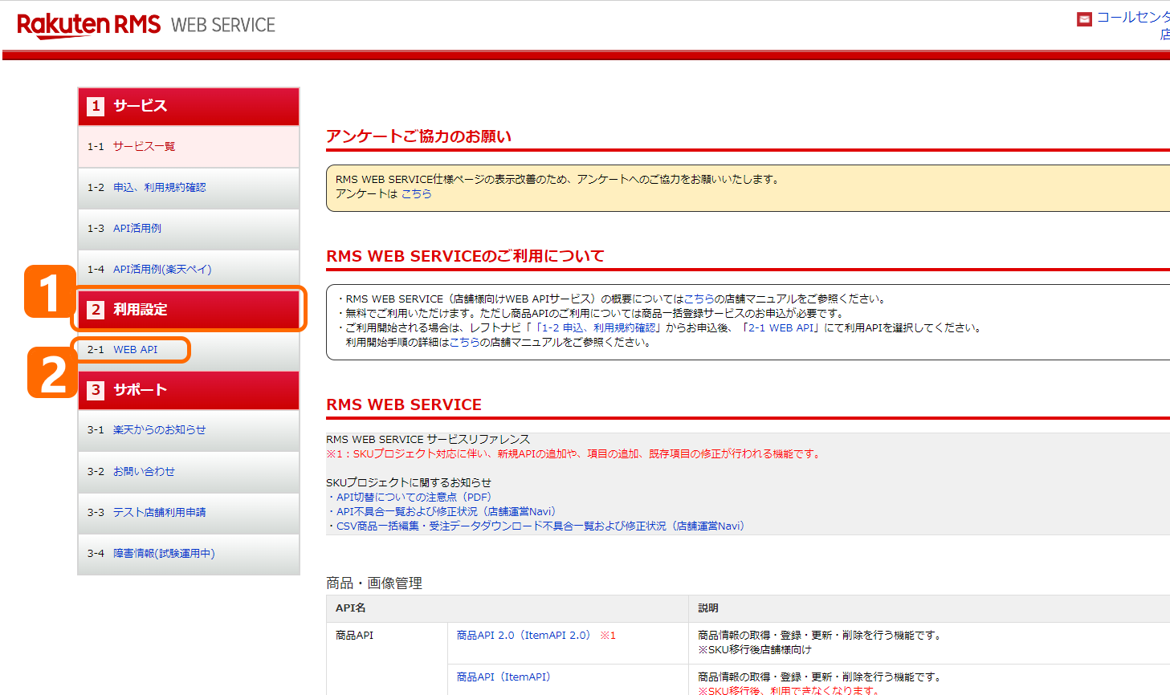Click the RMS WEB SERVICEのご利用について heading
The width and height of the screenshot is (1170, 695).
(465, 257)
